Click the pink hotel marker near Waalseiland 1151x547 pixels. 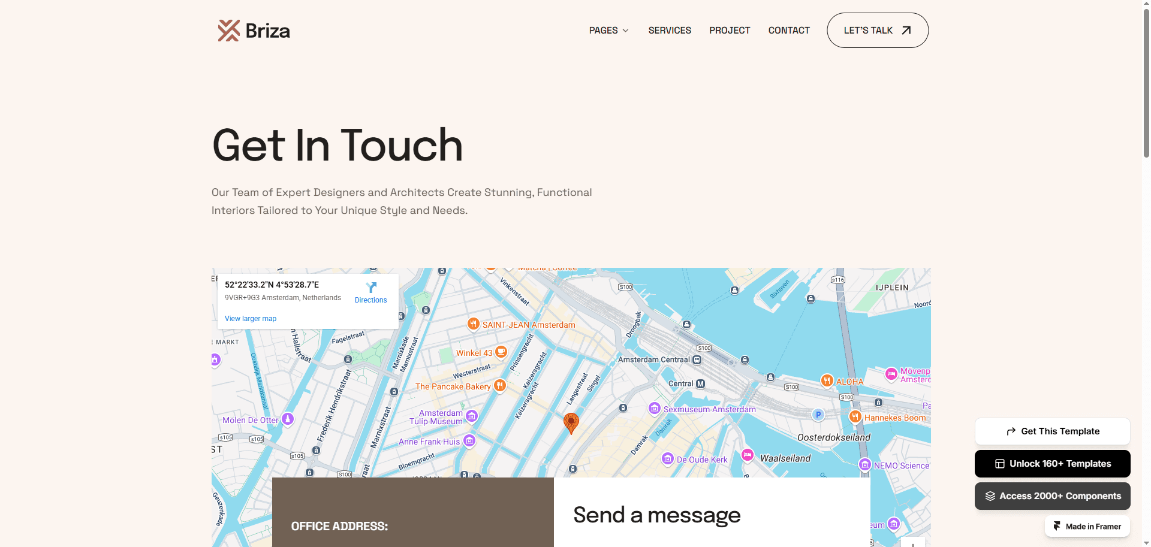pyautogui.click(x=748, y=455)
